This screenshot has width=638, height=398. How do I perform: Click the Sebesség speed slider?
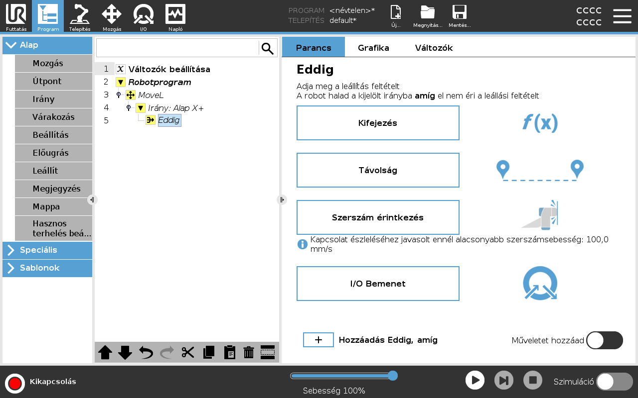point(344,376)
